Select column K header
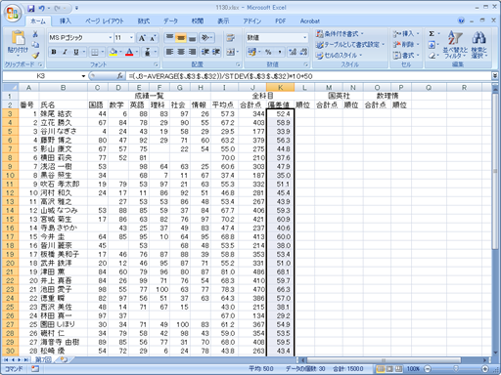Screen dimensions: 501x375 (x=280, y=87)
